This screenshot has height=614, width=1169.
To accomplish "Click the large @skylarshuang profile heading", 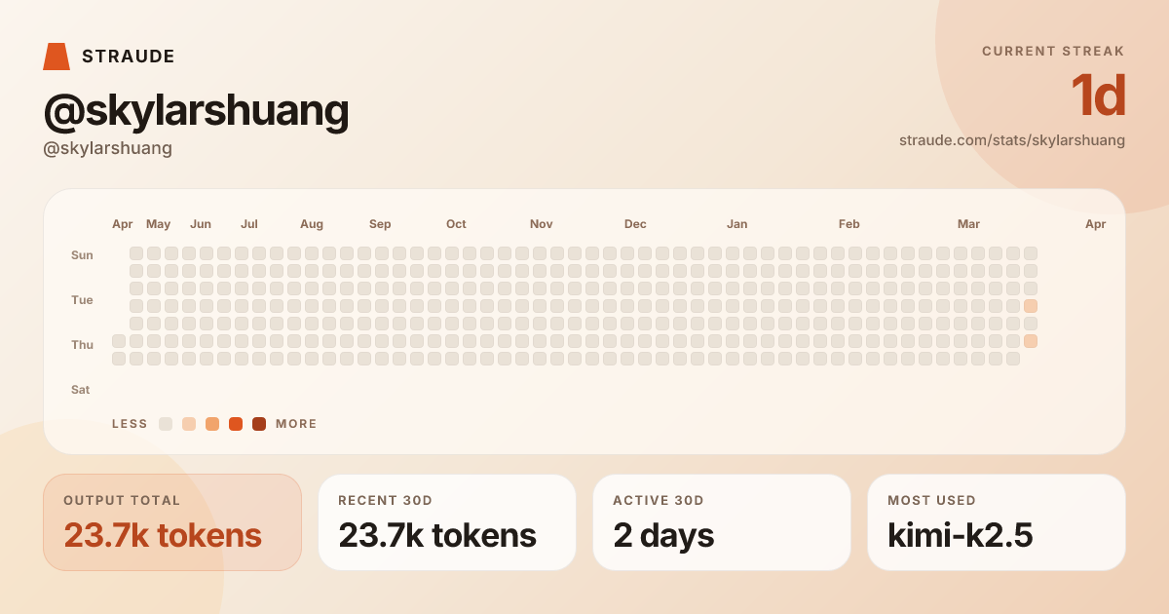I will pos(196,111).
